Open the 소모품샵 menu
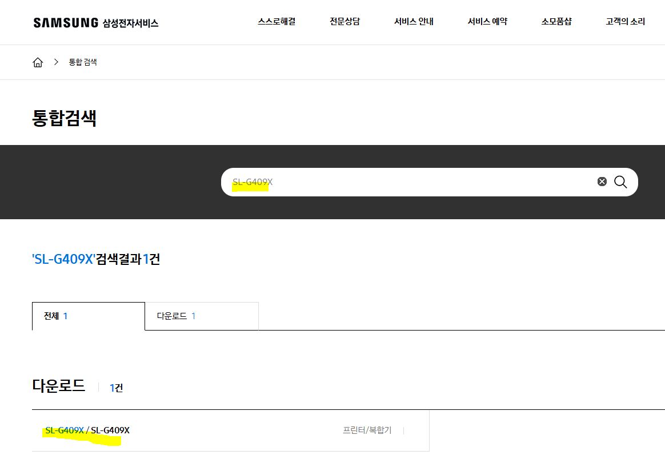The height and width of the screenshot is (459, 665). point(556,21)
